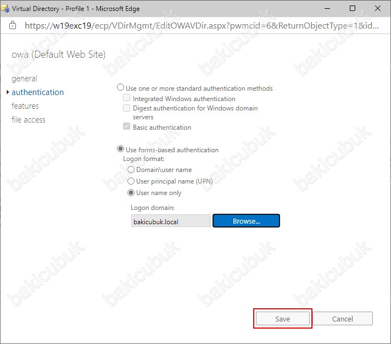391x344 pixels.
Task: Open the features tab
Action: 25,106
